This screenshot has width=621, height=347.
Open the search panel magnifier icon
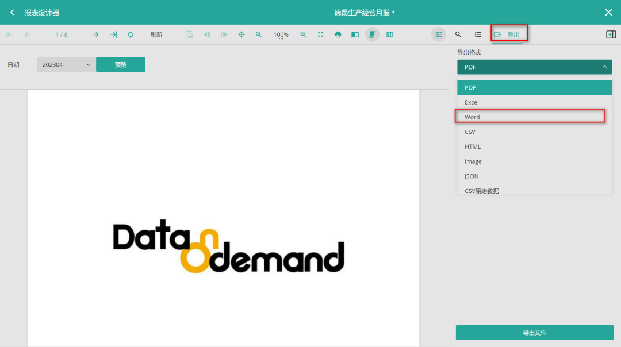pos(458,34)
